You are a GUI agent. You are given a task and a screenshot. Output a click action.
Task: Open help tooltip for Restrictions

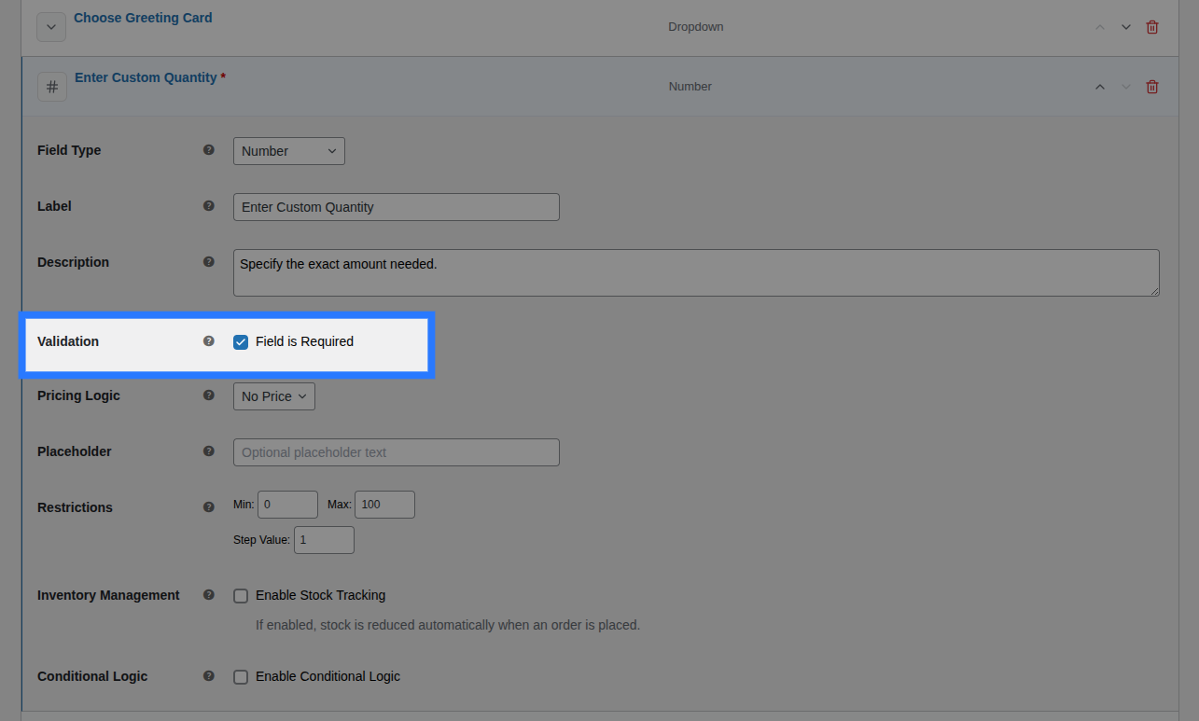click(209, 506)
